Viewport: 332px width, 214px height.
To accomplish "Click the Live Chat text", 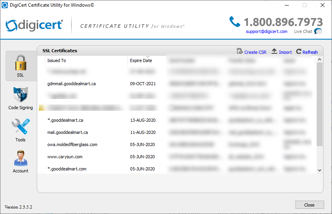I will (x=303, y=31).
